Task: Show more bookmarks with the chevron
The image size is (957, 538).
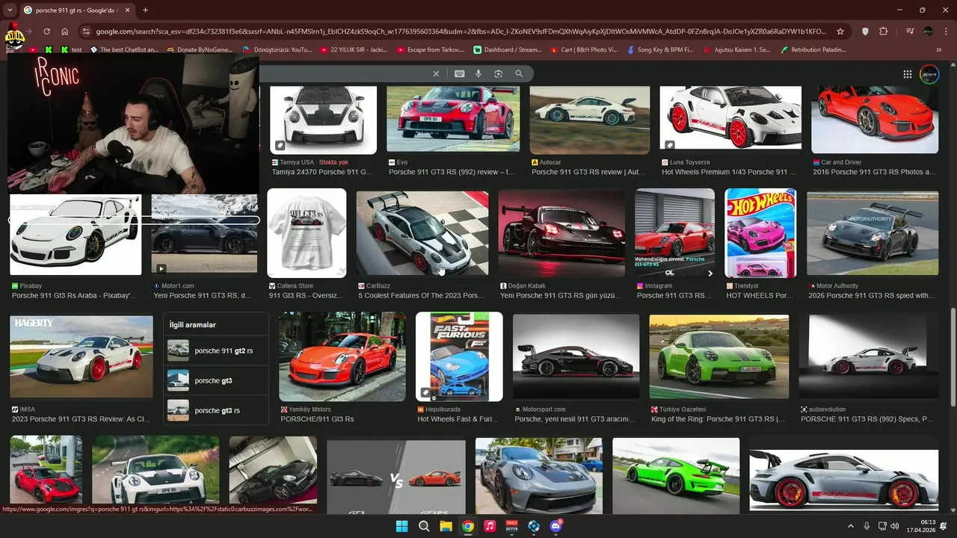Action: click(939, 50)
